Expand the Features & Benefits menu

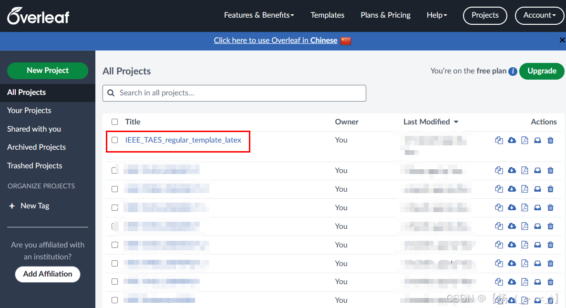[259, 15]
